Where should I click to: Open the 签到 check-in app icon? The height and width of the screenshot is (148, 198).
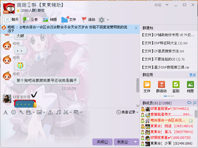pyautogui.click(x=176, y=87)
